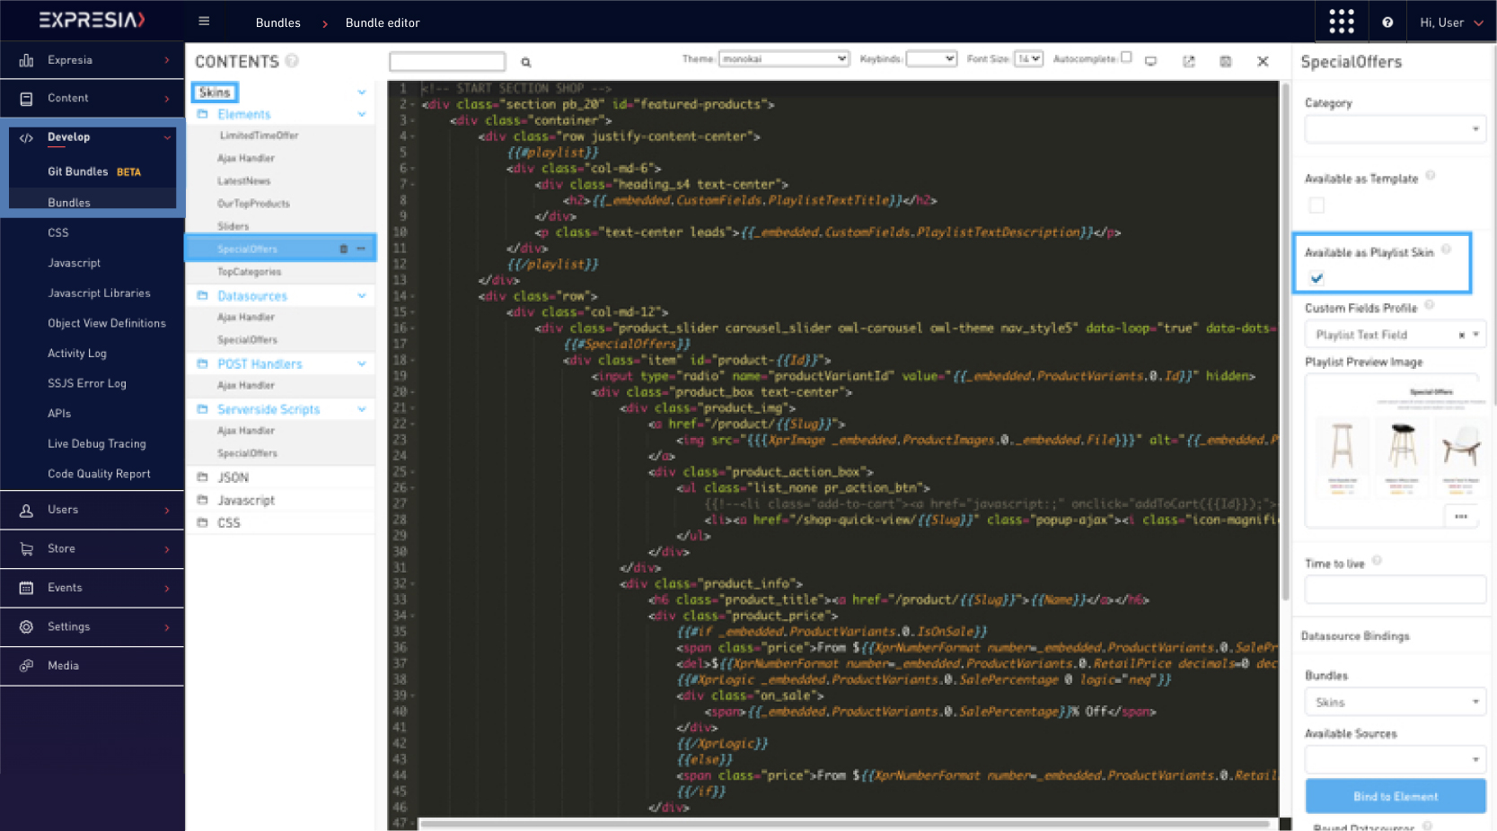Open the apps grid icon
Image resolution: width=1497 pixels, height=831 pixels.
click(1342, 22)
